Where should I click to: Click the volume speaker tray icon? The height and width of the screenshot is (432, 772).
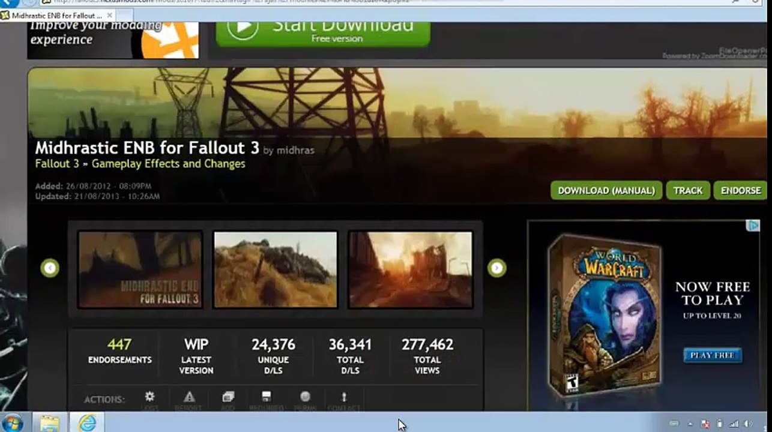pyautogui.click(x=749, y=424)
